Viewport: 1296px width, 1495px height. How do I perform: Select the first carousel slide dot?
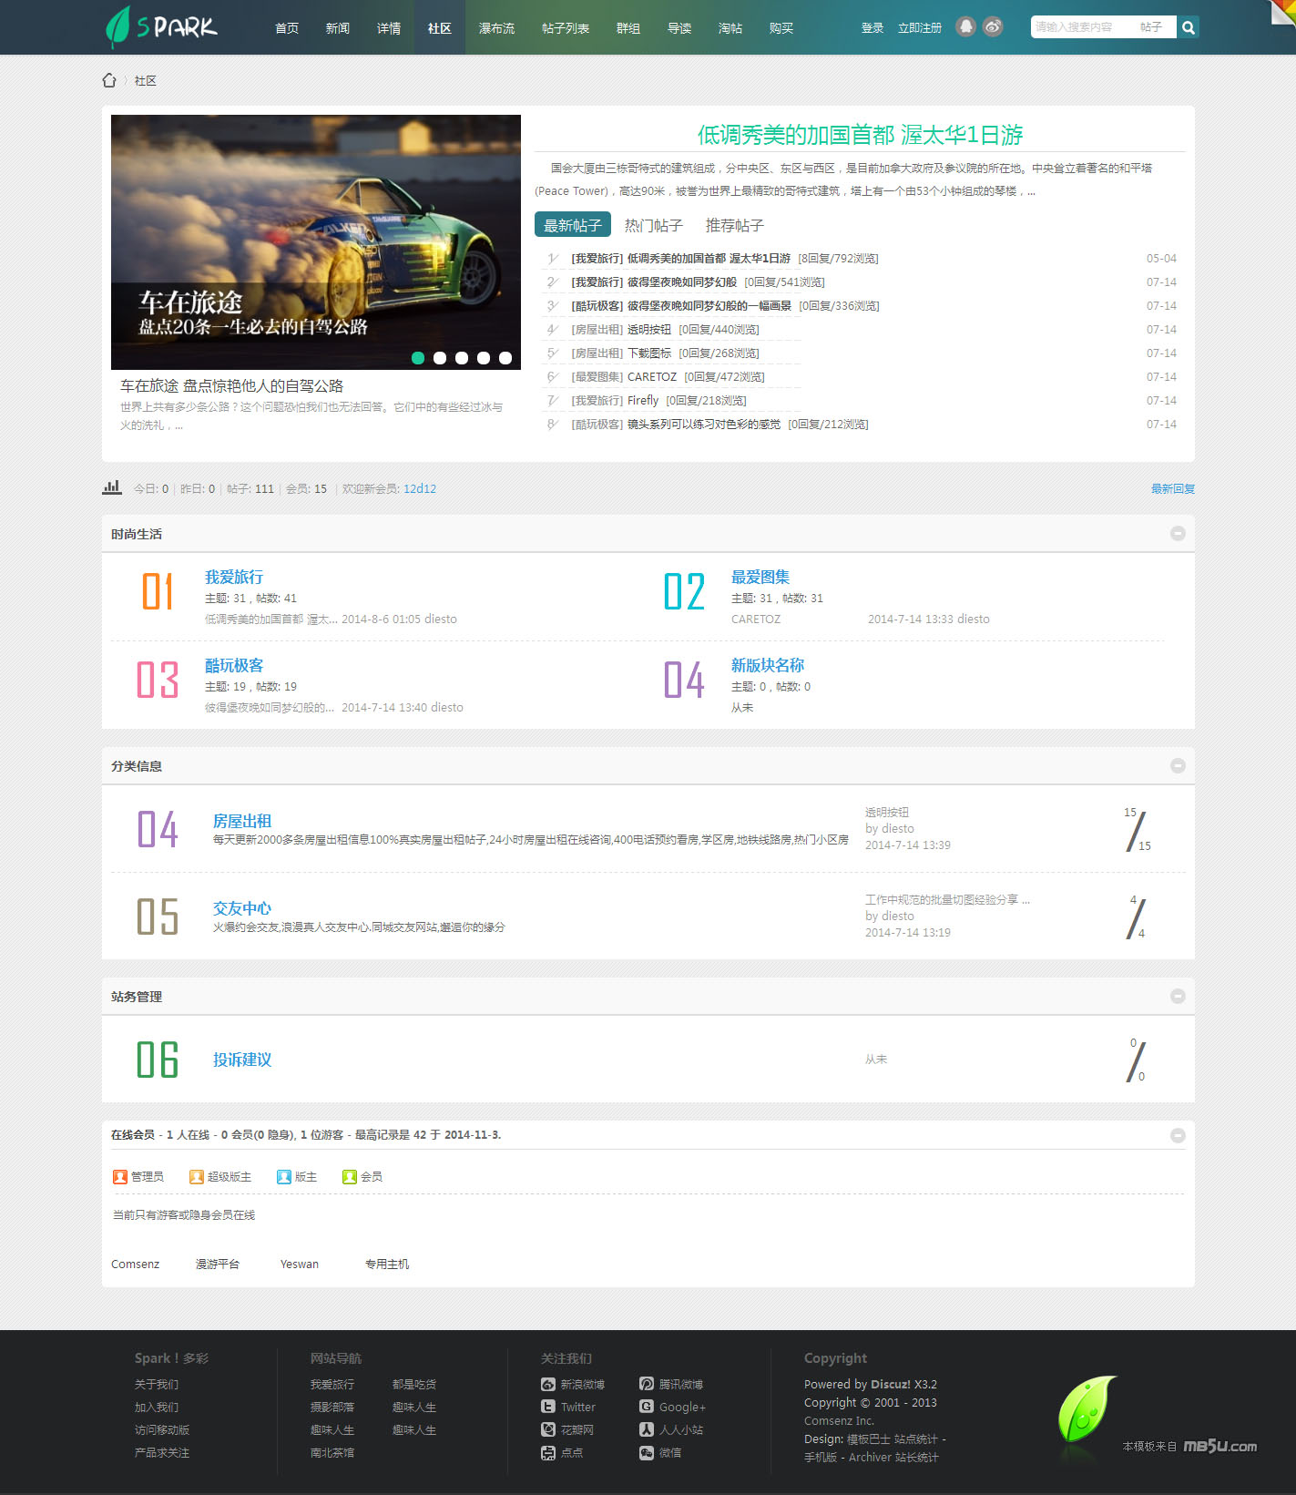[x=418, y=358]
